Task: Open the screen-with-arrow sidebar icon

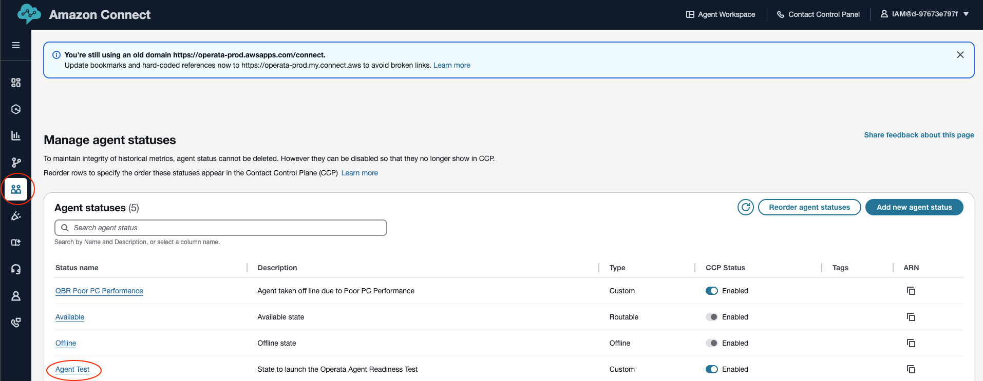Action: (16, 243)
